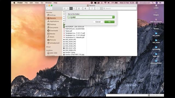Open the Apple menu
Screen dimensions: 175x98
tap(14, 3)
